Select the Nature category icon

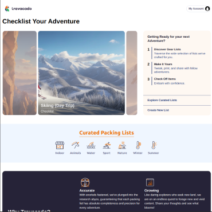(x=122, y=145)
